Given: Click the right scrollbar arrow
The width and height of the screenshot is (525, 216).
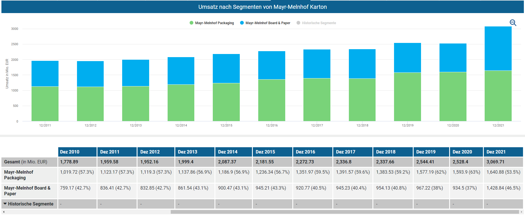Looking at the screenshot, I should click(x=521, y=212).
